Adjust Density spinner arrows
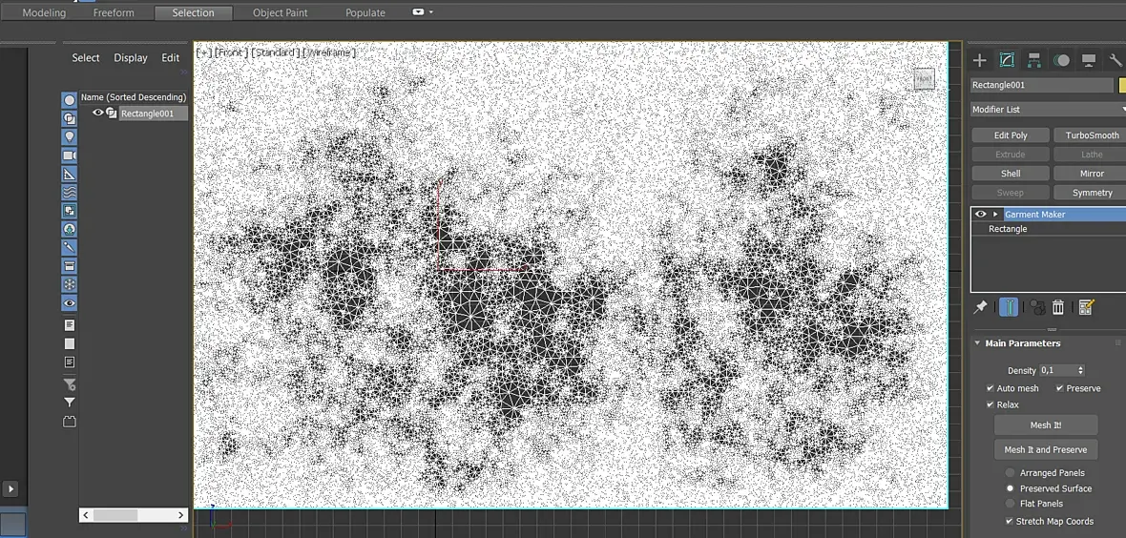The width and height of the screenshot is (1126, 538). click(x=1081, y=371)
